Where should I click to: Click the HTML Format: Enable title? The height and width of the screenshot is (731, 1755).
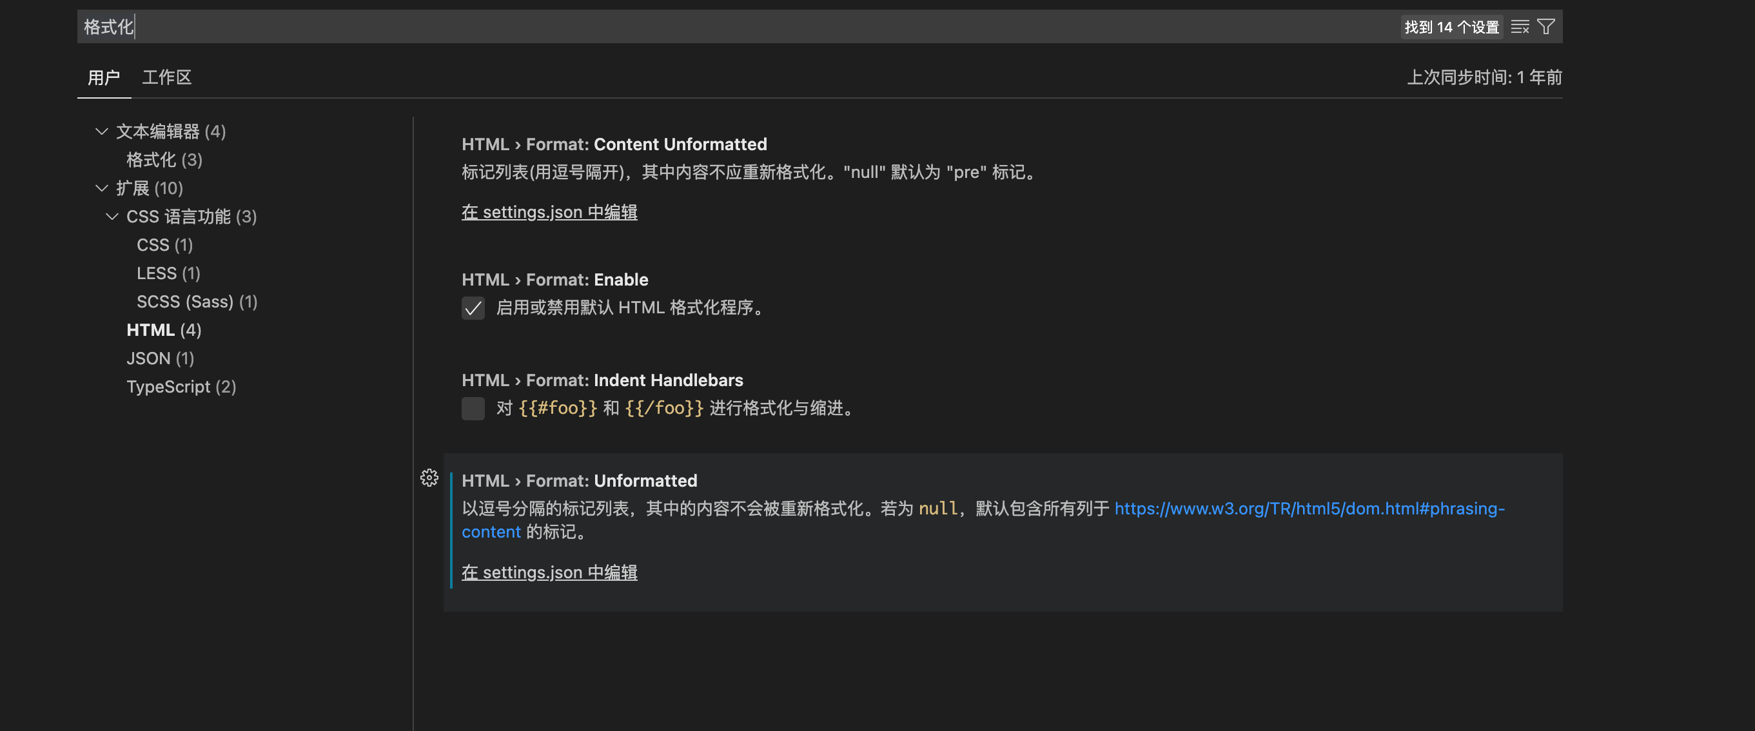coord(554,280)
